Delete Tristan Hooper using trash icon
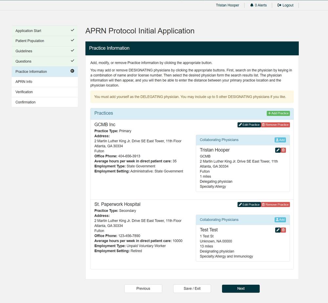The image size is (328, 303). [283, 150]
